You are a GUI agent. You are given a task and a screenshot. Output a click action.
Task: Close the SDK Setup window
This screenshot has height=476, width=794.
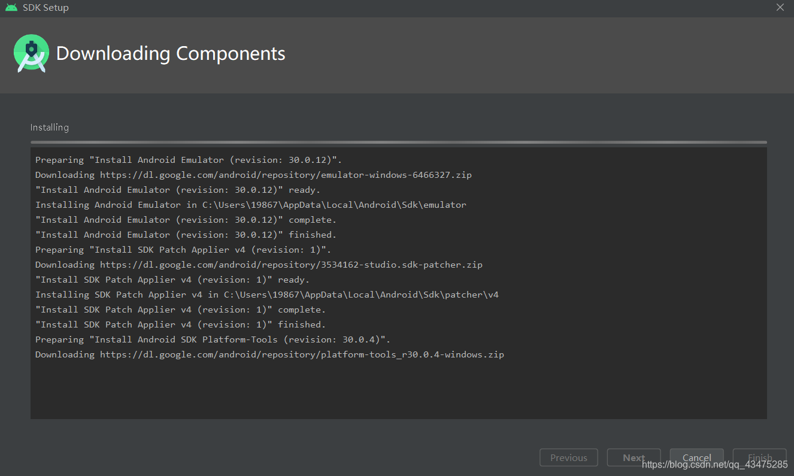click(x=780, y=8)
